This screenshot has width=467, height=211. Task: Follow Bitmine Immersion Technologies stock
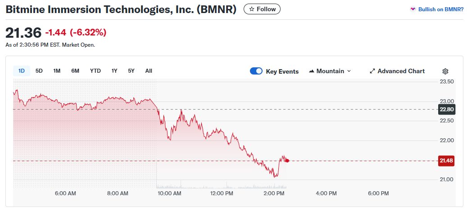(x=262, y=9)
